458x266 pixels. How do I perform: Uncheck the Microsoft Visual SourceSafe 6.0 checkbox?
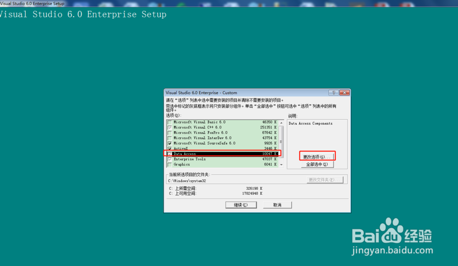coord(170,144)
